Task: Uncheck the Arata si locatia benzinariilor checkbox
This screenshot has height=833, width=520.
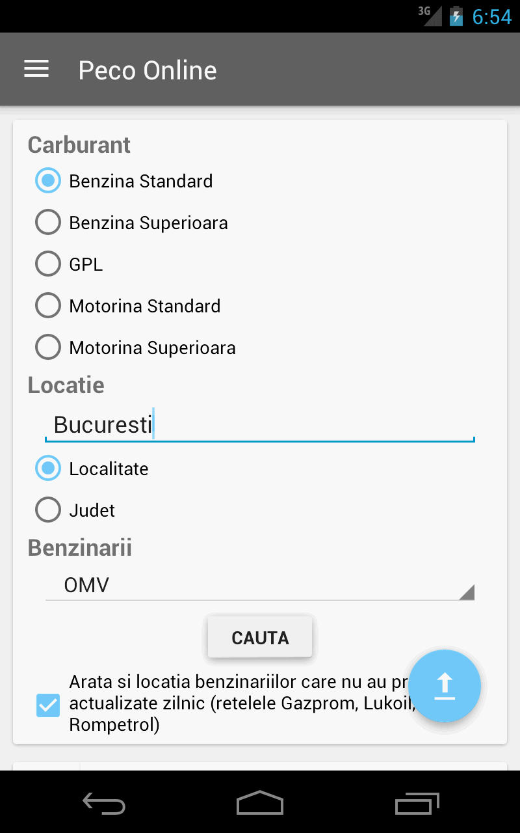Action: point(47,705)
